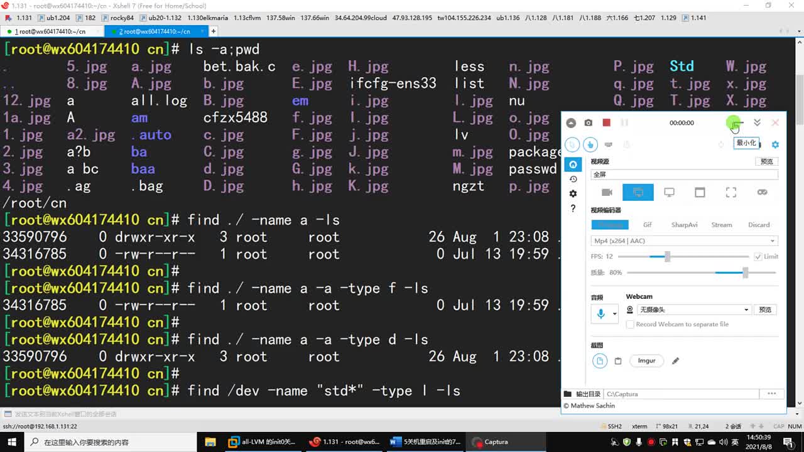
Task: Take a screenshot with Captura camera icon
Action: (588, 123)
